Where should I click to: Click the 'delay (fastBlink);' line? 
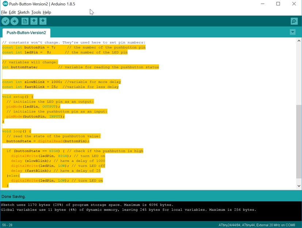click(56, 171)
